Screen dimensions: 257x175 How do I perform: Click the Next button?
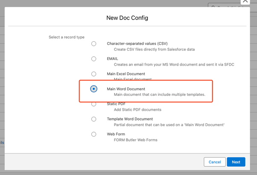coord(236,162)
